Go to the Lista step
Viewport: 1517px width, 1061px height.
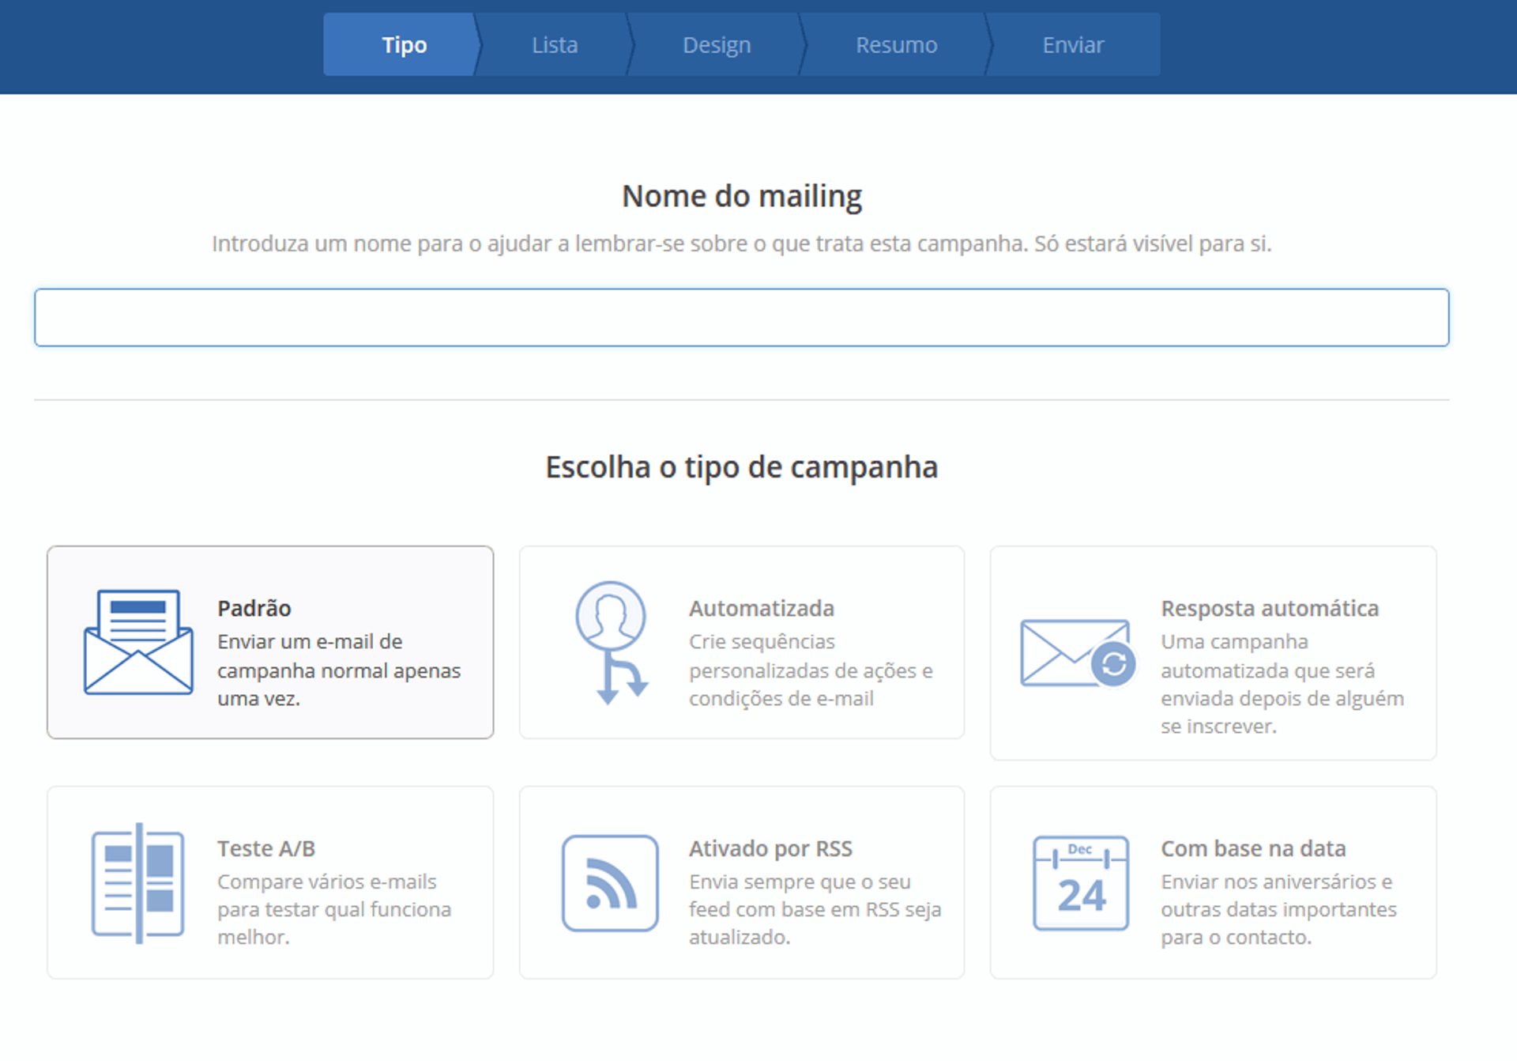point(555,45)
